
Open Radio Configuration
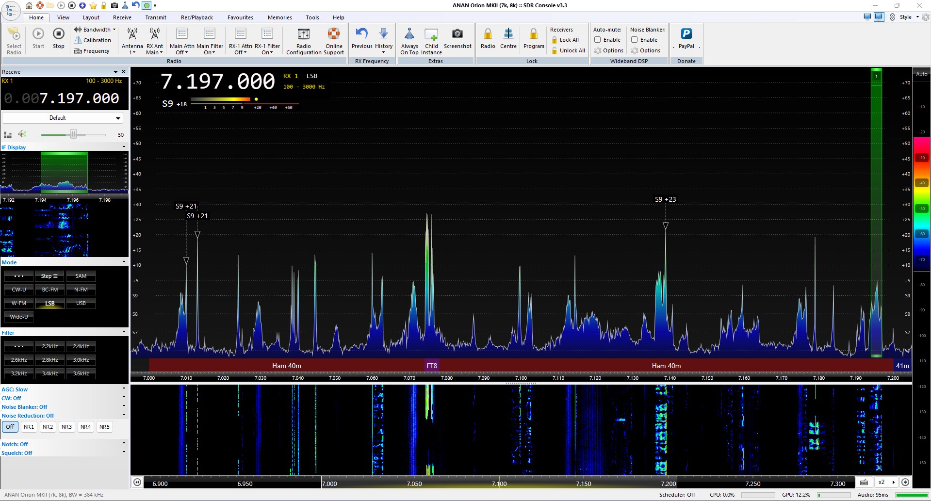pos(304,41)
